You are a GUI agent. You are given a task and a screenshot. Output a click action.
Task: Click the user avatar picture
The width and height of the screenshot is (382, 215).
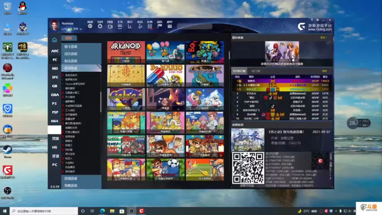coord(54,25)
